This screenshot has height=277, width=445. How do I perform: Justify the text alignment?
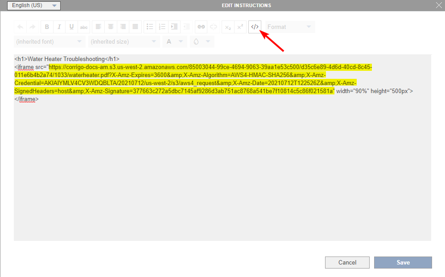[x=136, y=27]
